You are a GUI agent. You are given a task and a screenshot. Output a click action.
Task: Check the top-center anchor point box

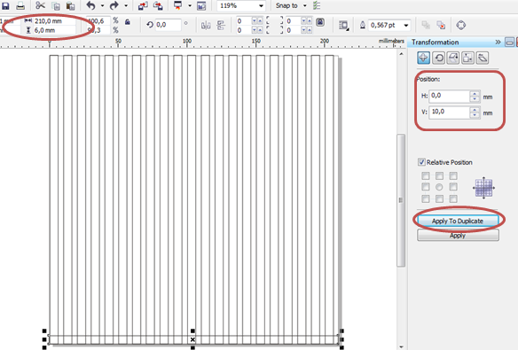pos(439,175)
